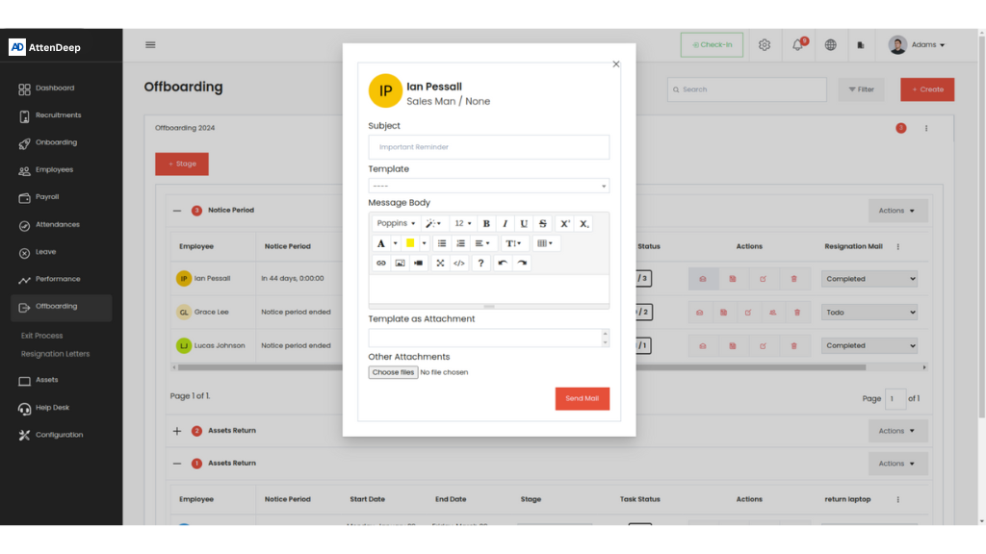The height and width of the screenshot is (554, 986).
Task: Toggle strikethrough formatting in message editor
Action: [543, 223]
